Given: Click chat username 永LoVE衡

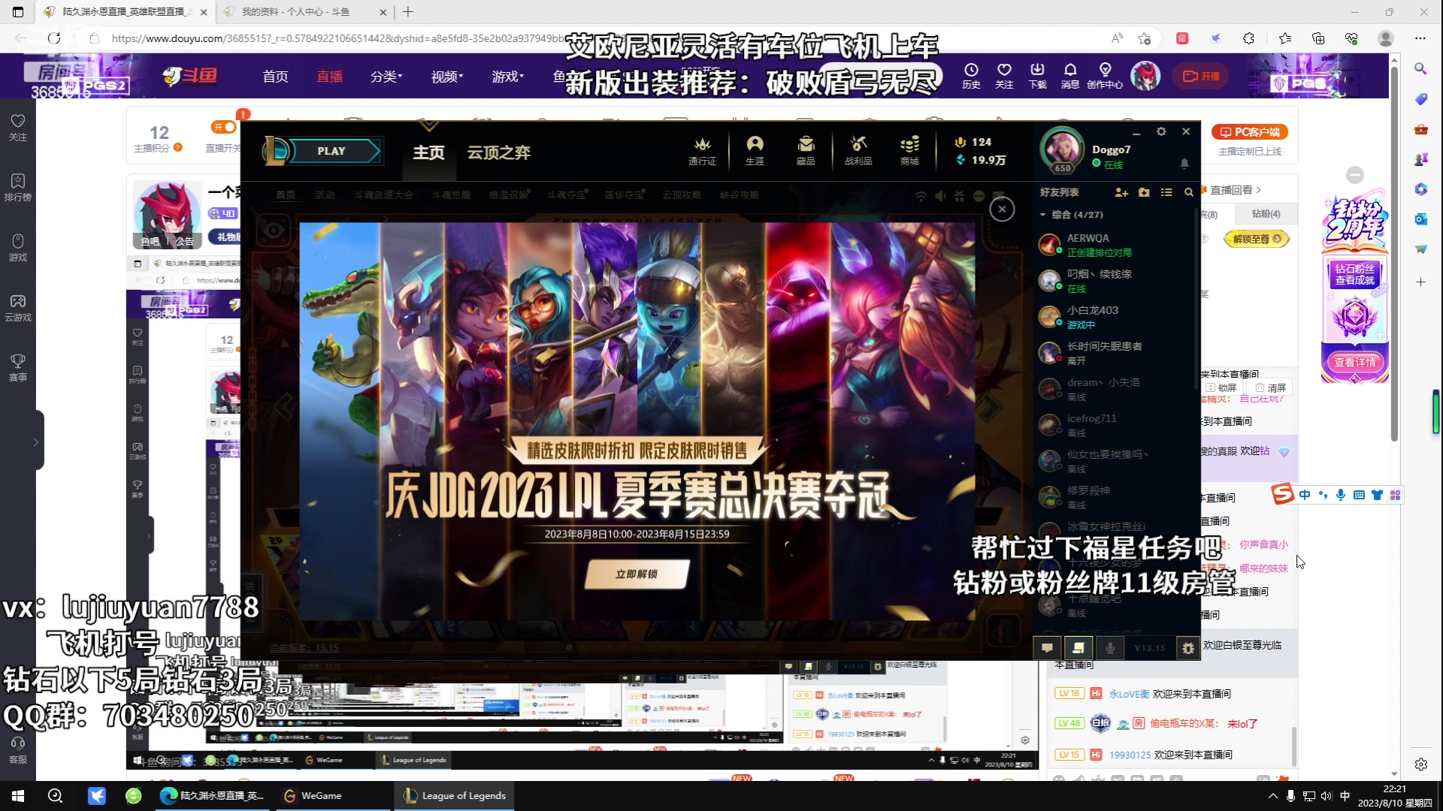Looking at the screenshot, I should [x=1129, y=694].
